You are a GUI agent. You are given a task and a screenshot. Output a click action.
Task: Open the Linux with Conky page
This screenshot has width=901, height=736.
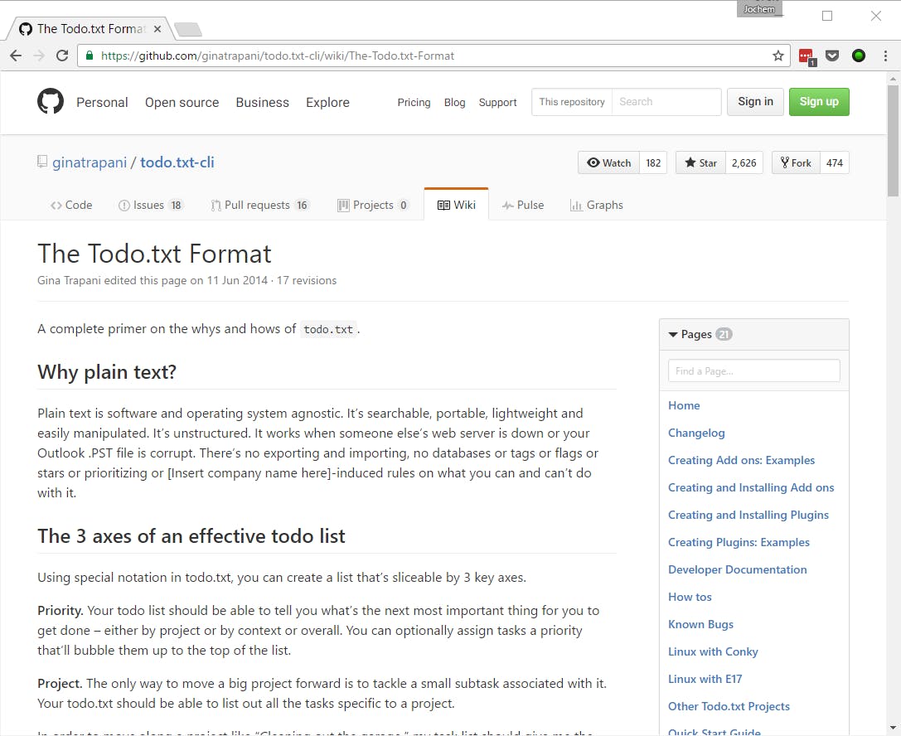713,652
